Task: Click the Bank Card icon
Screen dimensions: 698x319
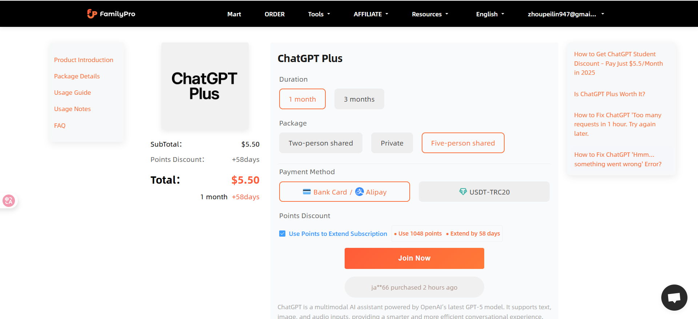Action: tap(306, 192)
